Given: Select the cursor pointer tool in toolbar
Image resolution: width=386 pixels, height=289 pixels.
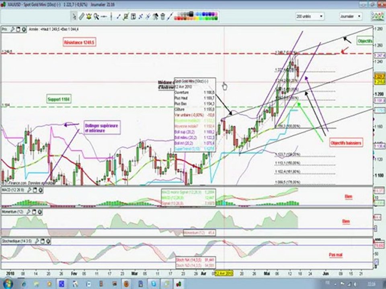Looking at the screenshot, I should [74, 16].
